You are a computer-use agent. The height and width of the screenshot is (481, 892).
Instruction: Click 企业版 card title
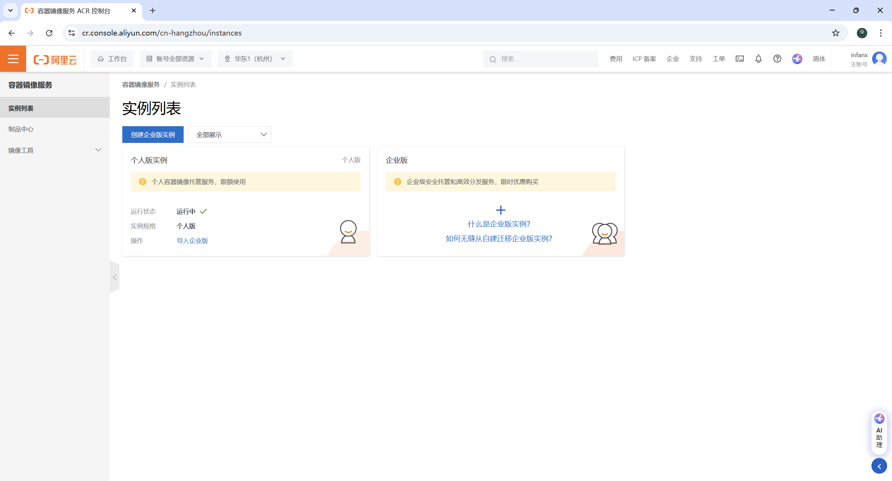point(397,160)
